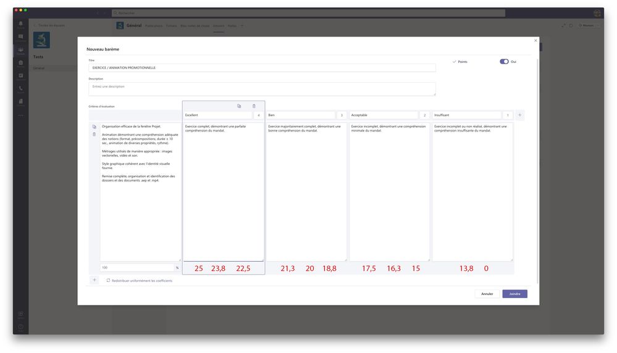Edit Bien points value 3
Image resolution: width=617 pixels, height=353 pixels.
[x=342, y=115]
